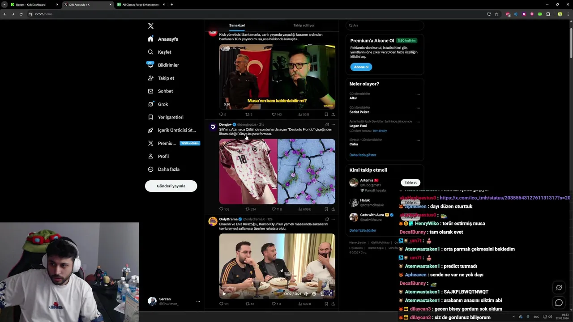The height and width of the screenshot is (322, 573).
Task: Open the Tom Brady trend link
Action: [x=380, y=131]
